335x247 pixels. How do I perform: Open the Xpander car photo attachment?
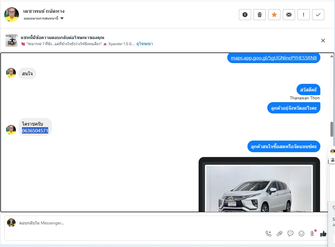[x=259, y=188]
